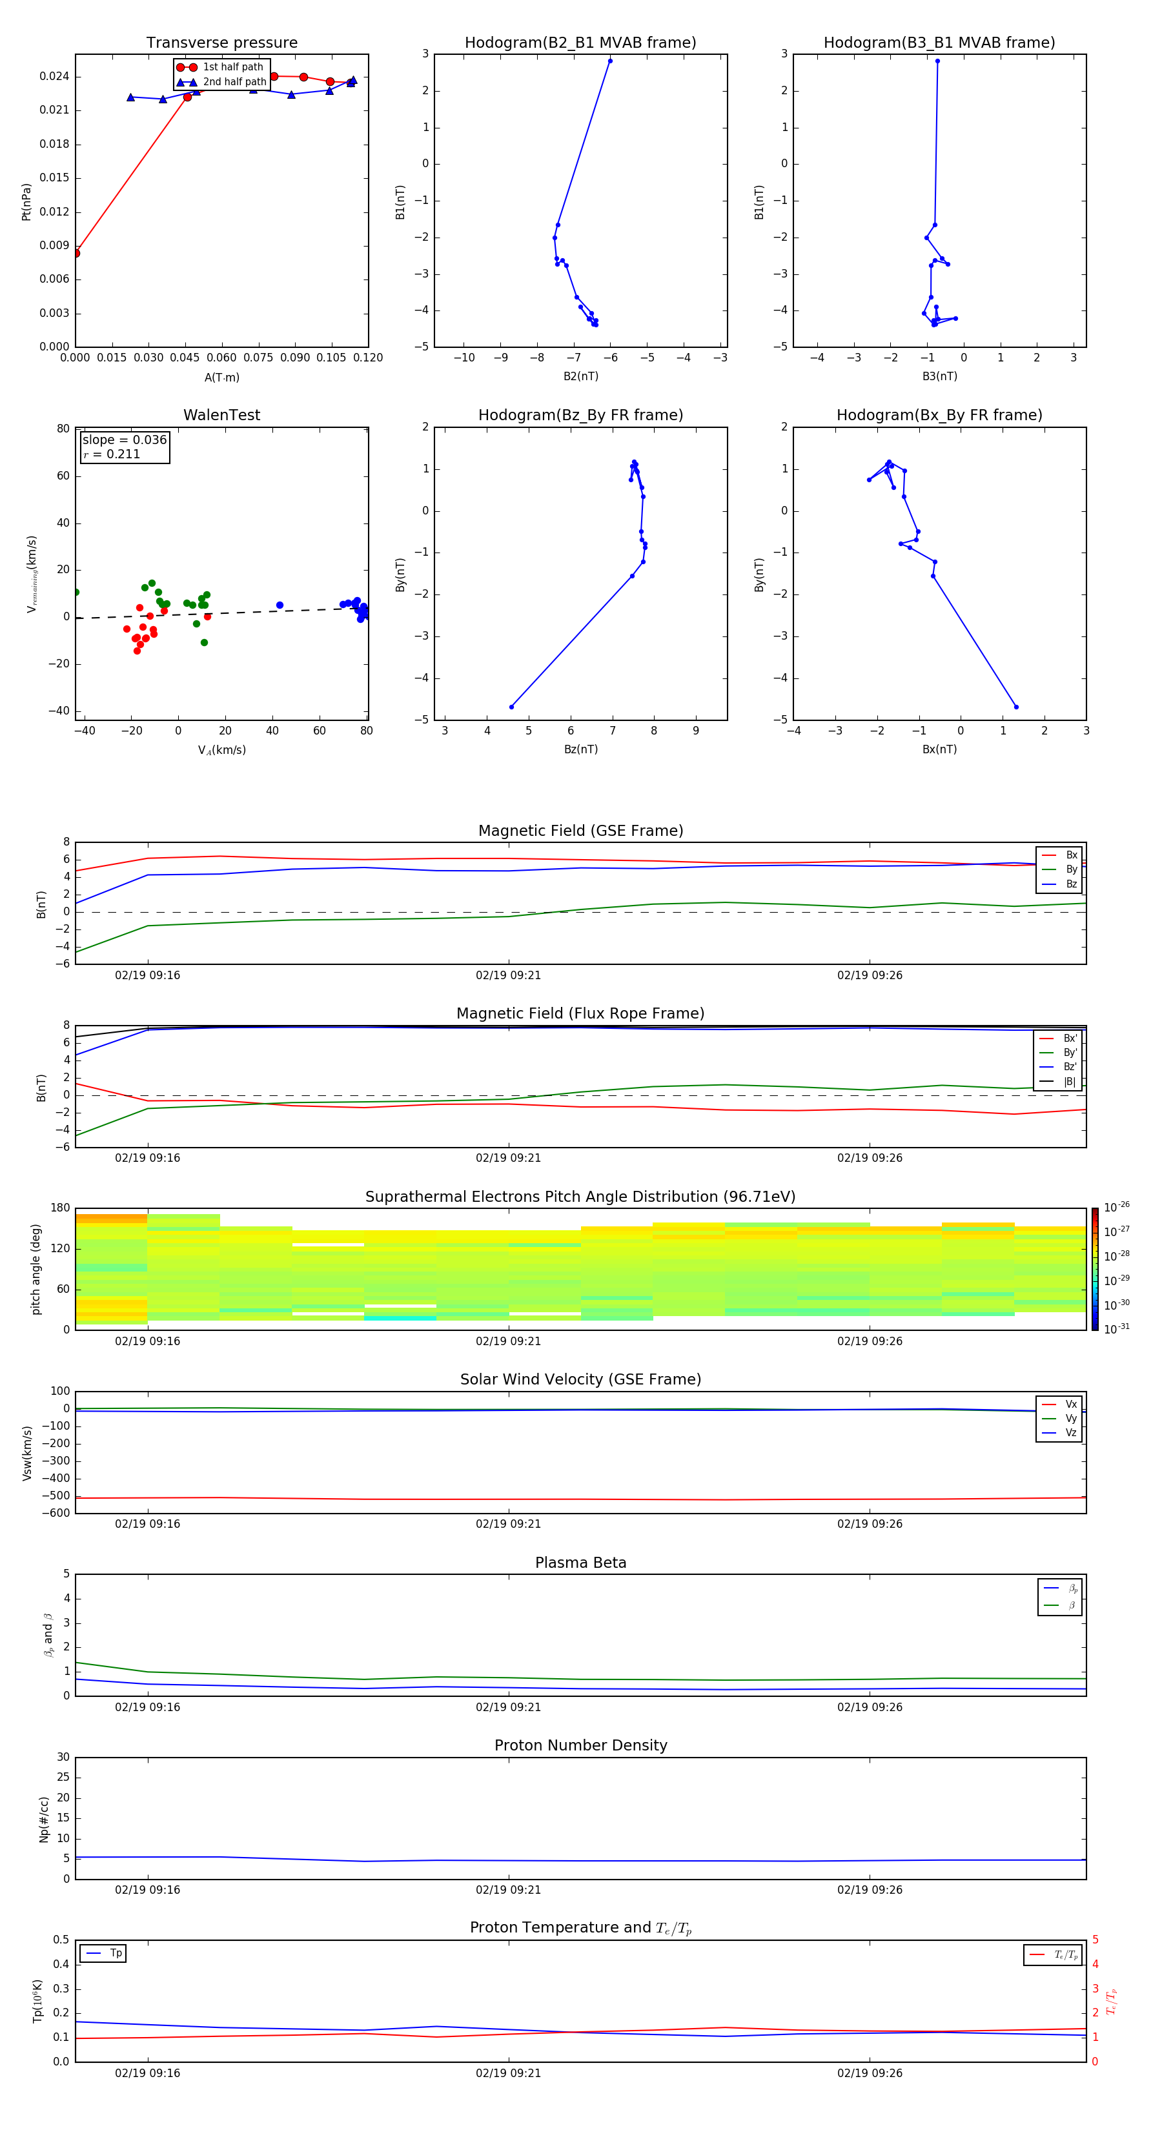The width and height of the screenshot is (1162, 2130).
Task: Click the first red point of transverse pressure curve
Action: [76, 253]
